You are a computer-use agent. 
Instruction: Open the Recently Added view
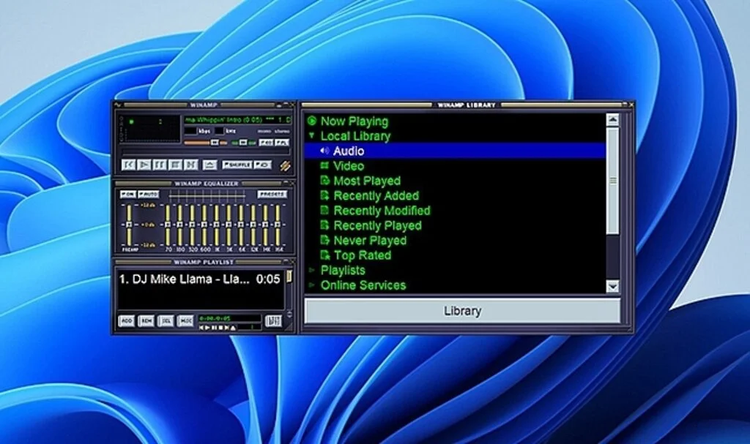click(376, 195)
